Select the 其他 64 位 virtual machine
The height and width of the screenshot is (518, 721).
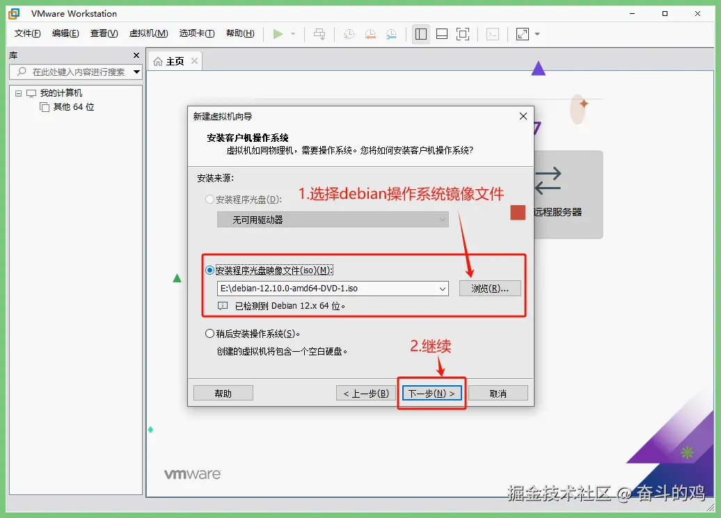click(x=74, y=107)
